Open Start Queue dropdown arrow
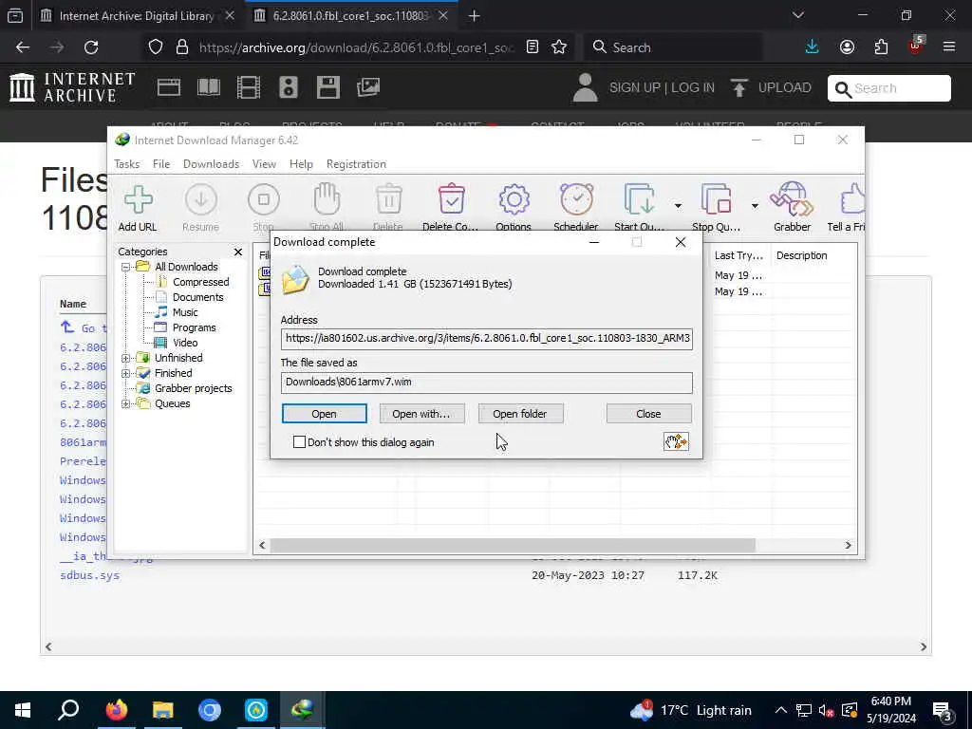Viewport: 972px width, 729px height. (x=678, y=205)
